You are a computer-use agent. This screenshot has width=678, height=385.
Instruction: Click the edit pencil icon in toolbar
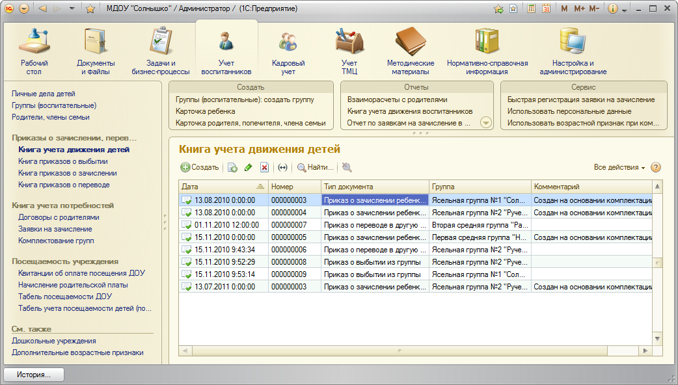248,168
